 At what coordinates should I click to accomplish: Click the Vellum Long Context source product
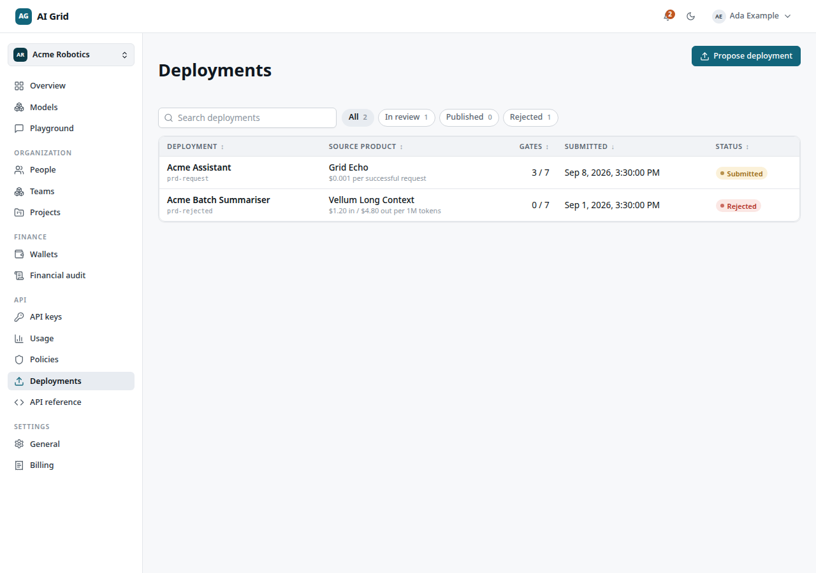[x=372, y=200]
